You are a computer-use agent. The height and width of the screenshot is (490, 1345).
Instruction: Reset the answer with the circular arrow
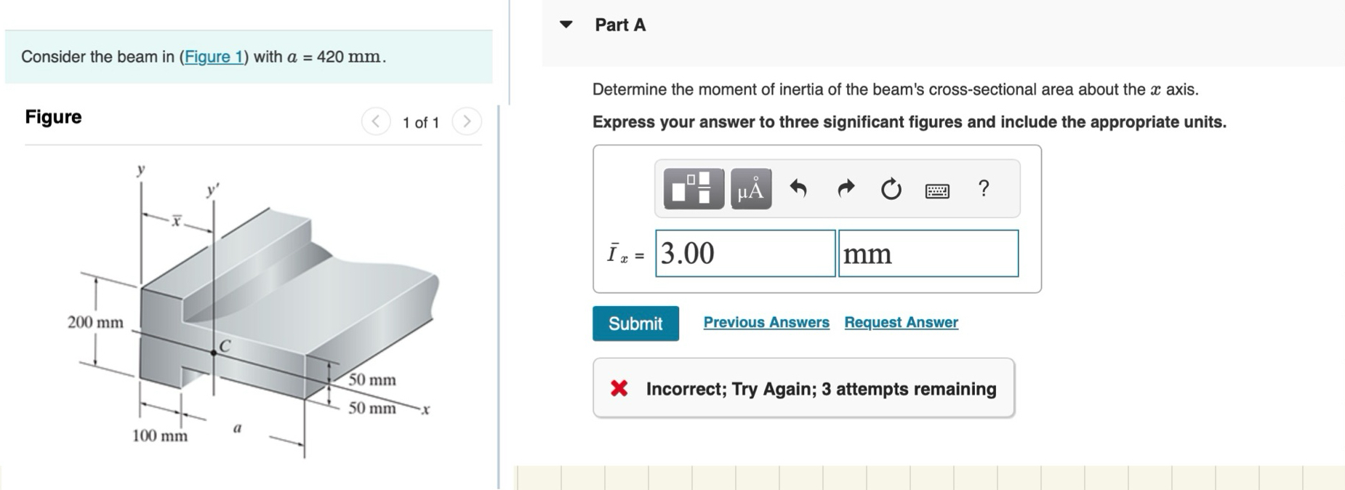click(x=889, y=188)
